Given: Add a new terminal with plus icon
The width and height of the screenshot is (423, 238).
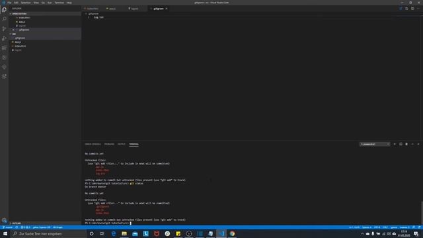Looking at the screenshot, I should 395,144.
